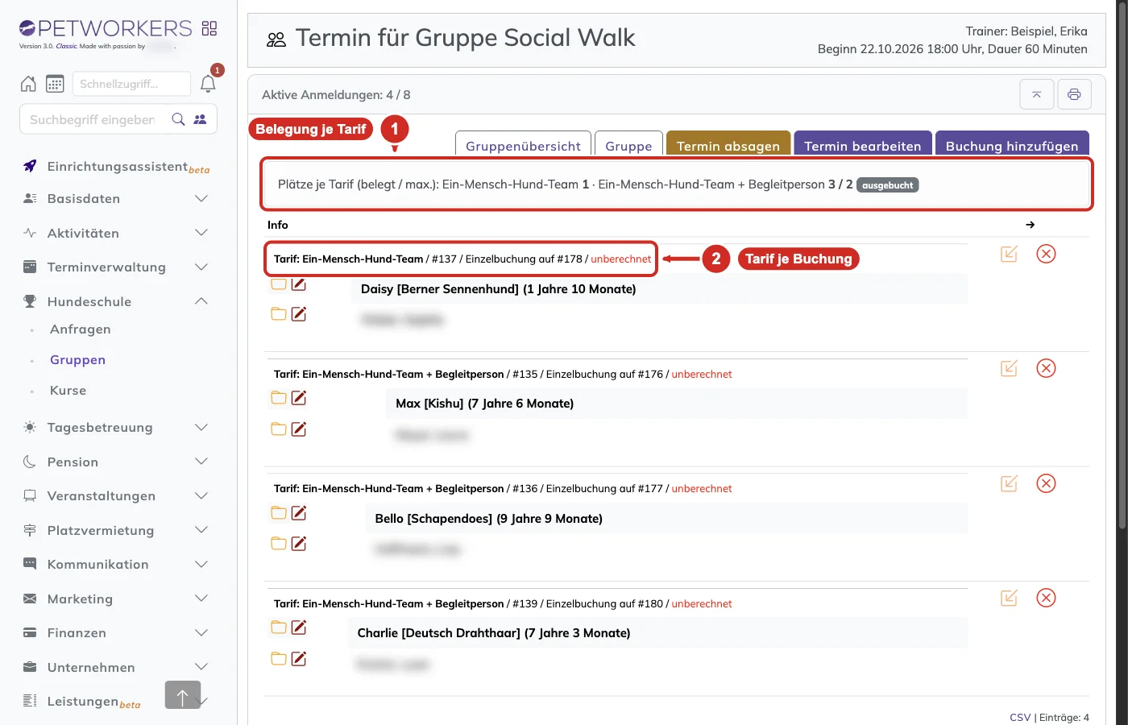Click the customer search people icon
Image resolution: width=1128 pixels, height=725 pixels.
[x=200, y=119]
